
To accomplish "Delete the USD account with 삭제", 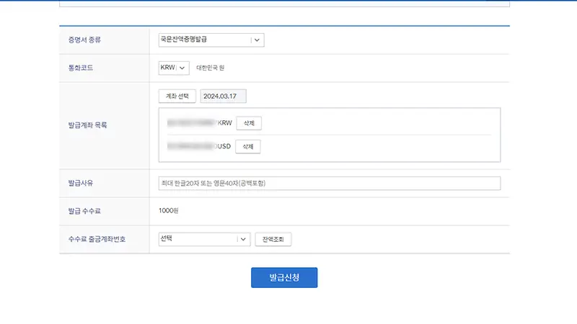I will point(248,147).
